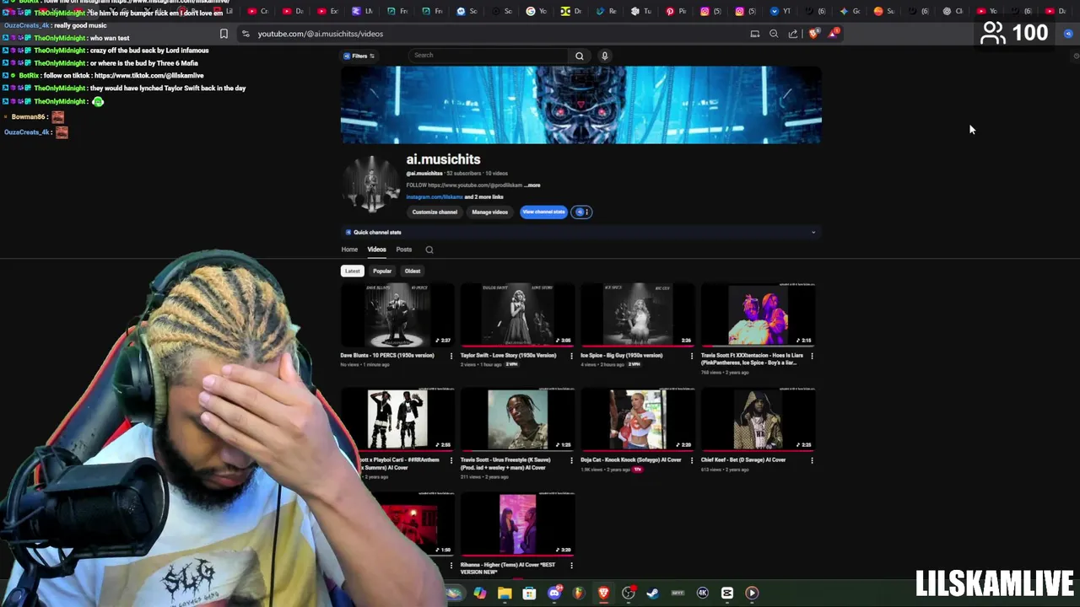Open options menu for Urus Freestyle video
The width and height of the screenshot is (1080, 607).
(x=571, y=460)
